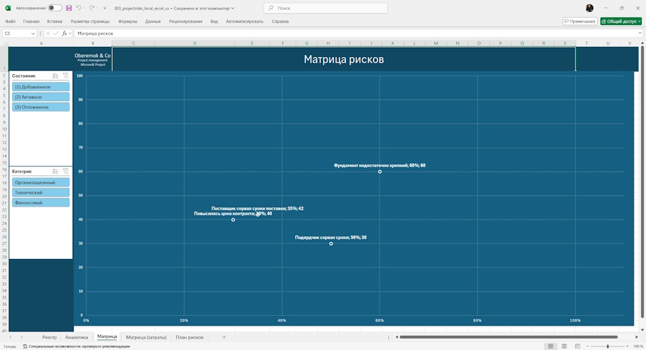Open the Quick Access Toolbar customize menu
This screenshot has width=646, height=350.
click(x=105, y=8)
